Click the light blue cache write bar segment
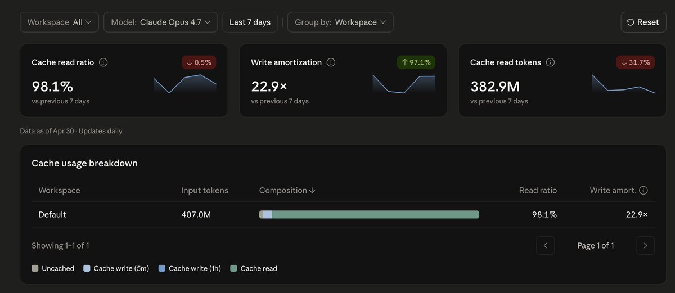Screen dimensions: 675x293 click(268, 214)
